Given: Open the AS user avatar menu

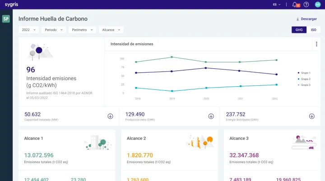Looking at the screenshot, I should click(317, 4).
